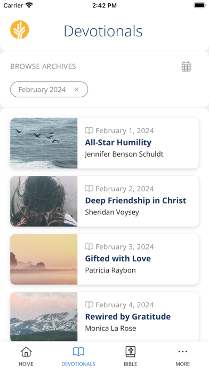Screen dimensions: 209x372
Task: Tap author name Sheridan Voysey
Action: (112, 212)
